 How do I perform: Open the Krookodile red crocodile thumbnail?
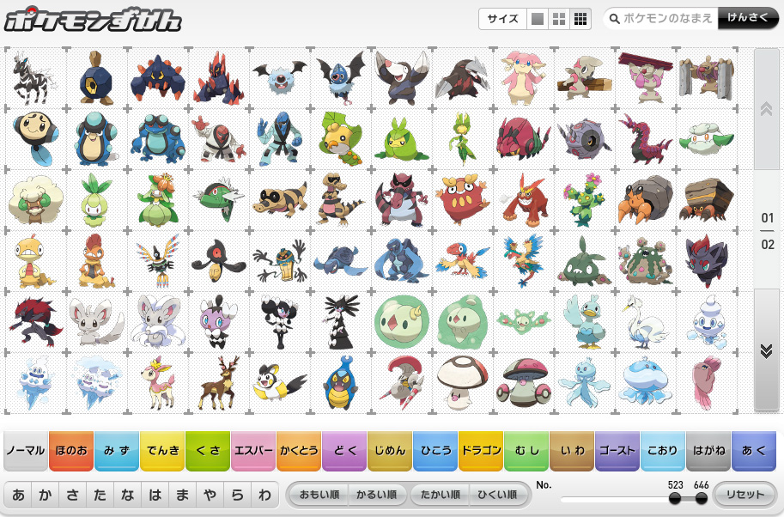tap(402, 200)
